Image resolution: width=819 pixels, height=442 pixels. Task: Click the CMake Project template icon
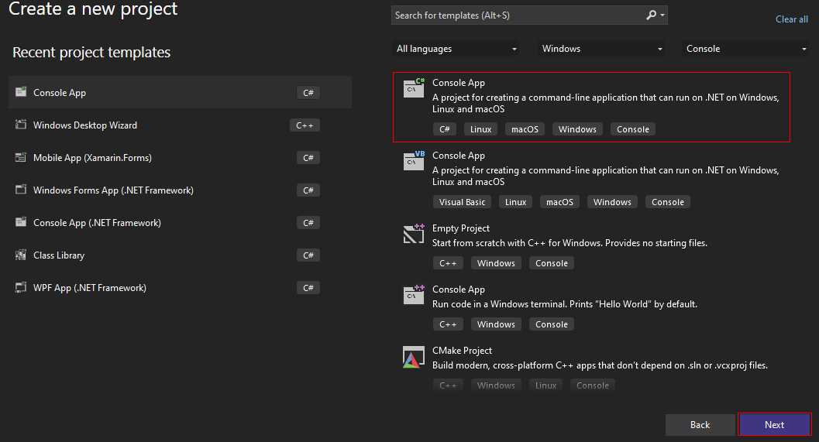click(414, 358)
